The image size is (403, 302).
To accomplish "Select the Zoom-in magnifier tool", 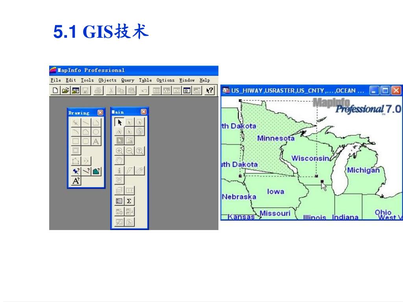I will tap(119, 151).
